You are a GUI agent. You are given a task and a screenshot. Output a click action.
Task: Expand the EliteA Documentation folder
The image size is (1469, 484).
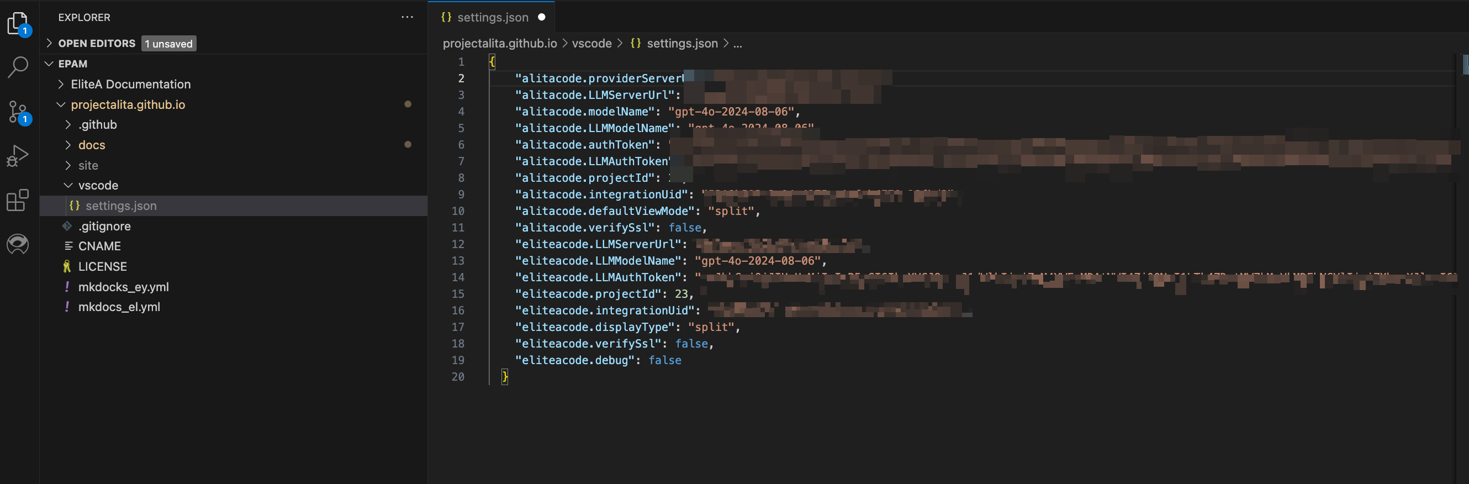(x=61, y=84)
